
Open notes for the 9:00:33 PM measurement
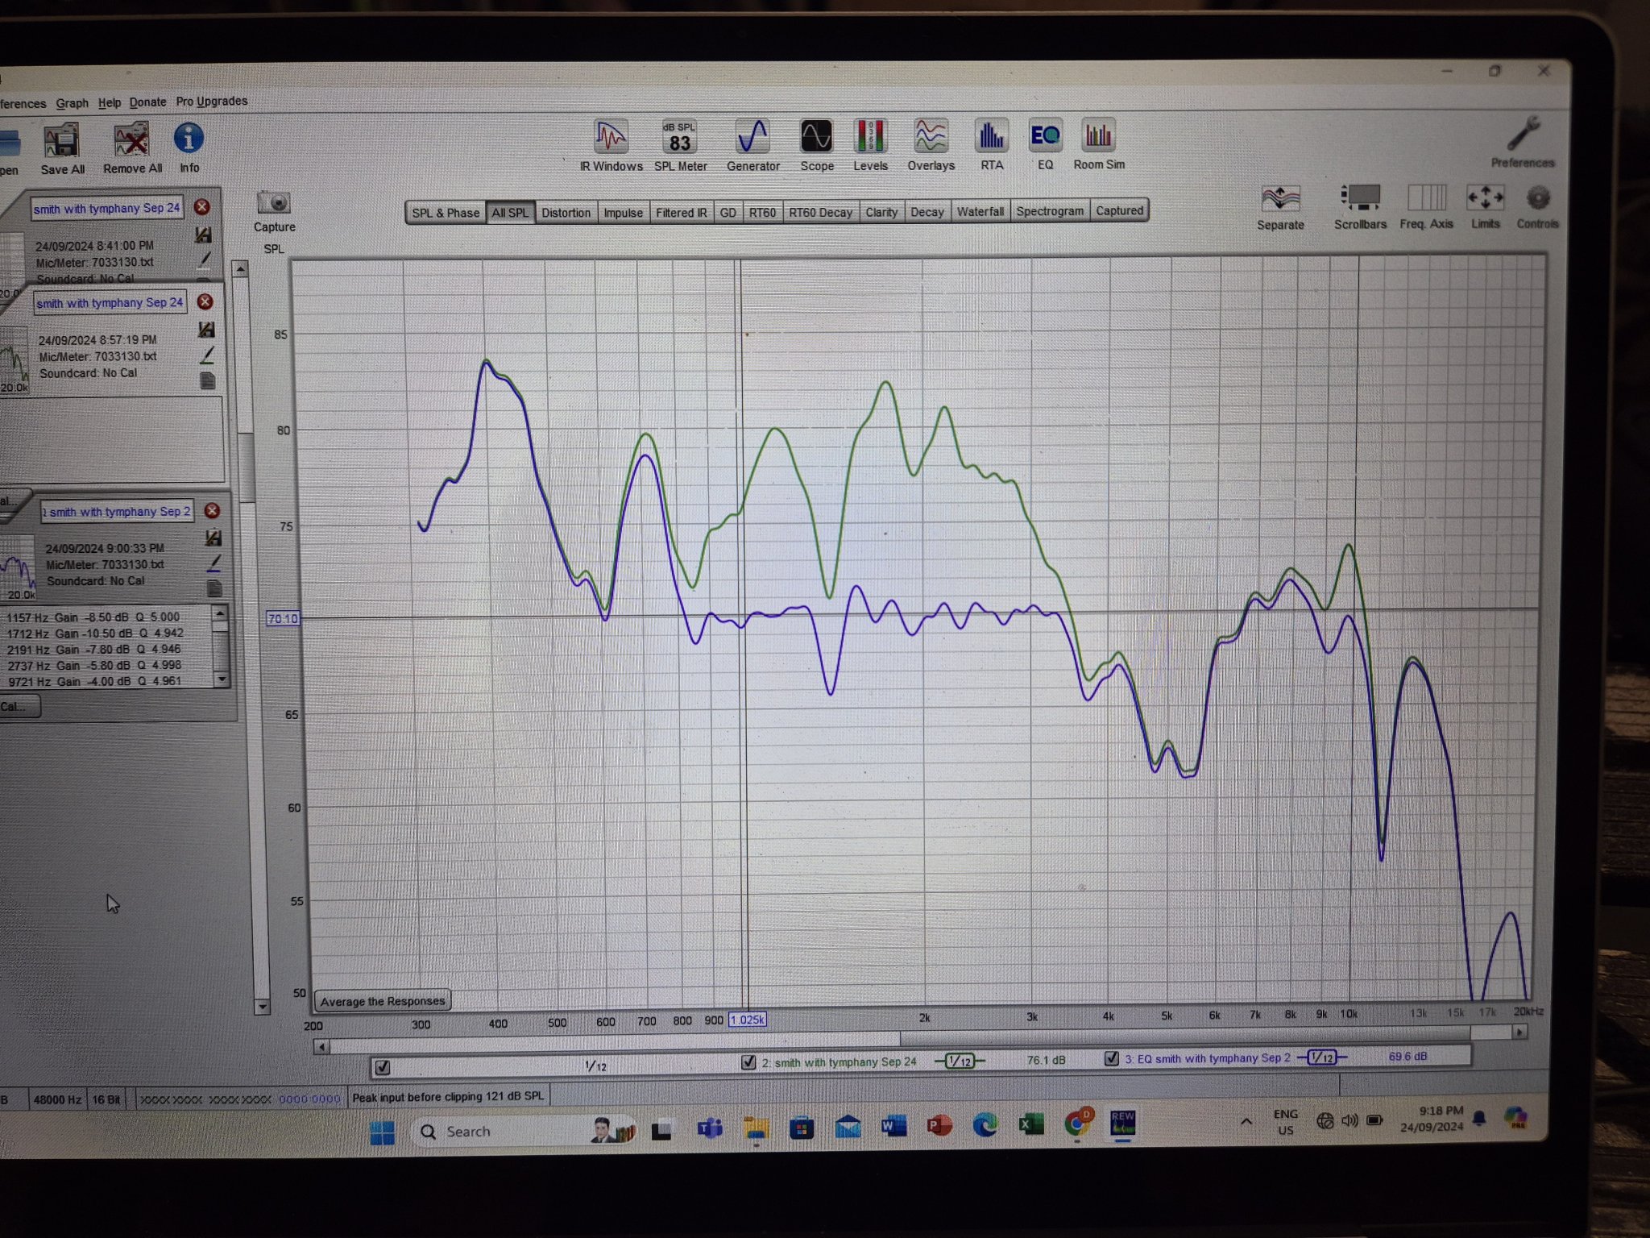pos(214,588)
